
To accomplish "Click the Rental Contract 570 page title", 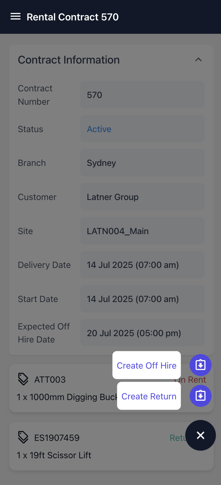I will click(x=72, y=17).
